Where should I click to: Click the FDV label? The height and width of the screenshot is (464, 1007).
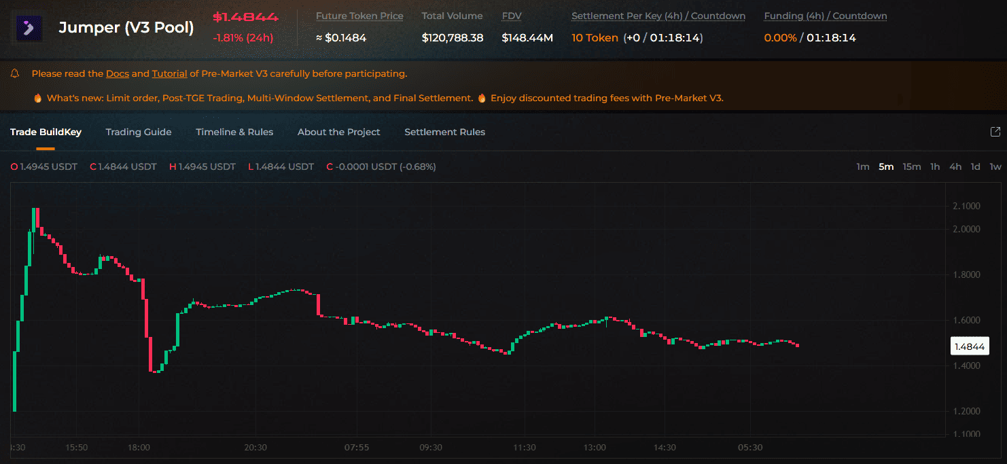(512, 16)
